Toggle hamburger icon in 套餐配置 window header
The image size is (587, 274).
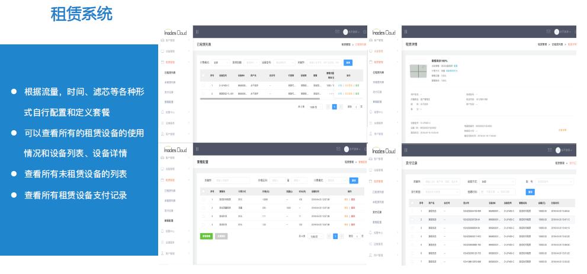coord(197,149)
